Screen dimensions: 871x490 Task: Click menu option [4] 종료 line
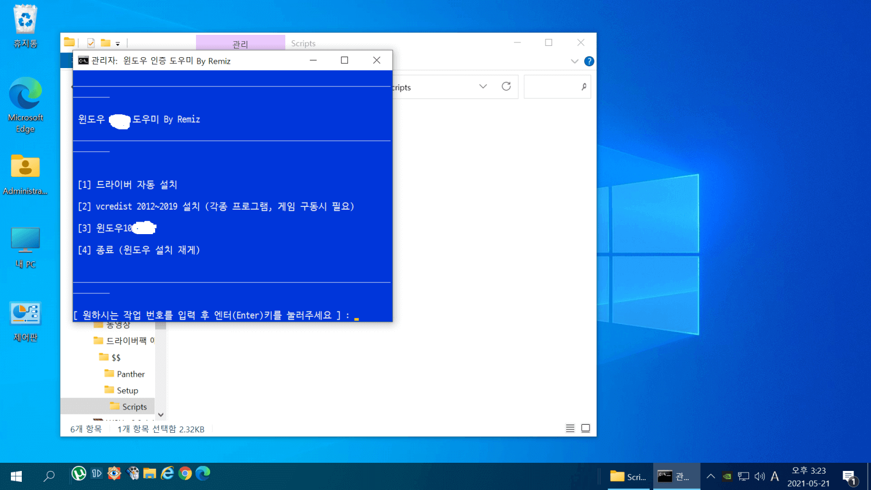139,250
